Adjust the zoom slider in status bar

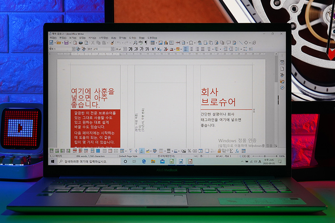[265, 156]
